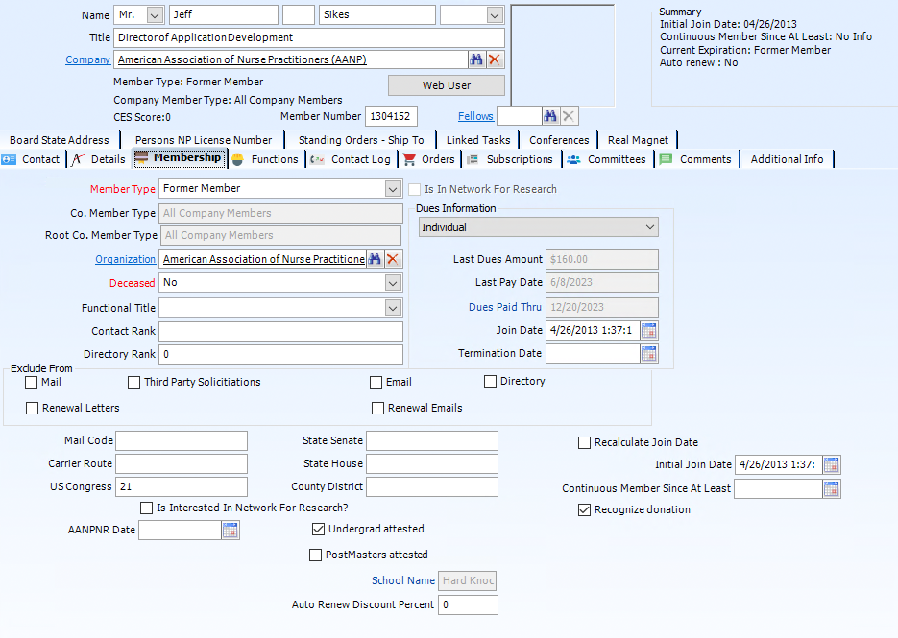Enable the Exclude From Mail checkbox
The image size is (898, 638).
tap(31, 382)
